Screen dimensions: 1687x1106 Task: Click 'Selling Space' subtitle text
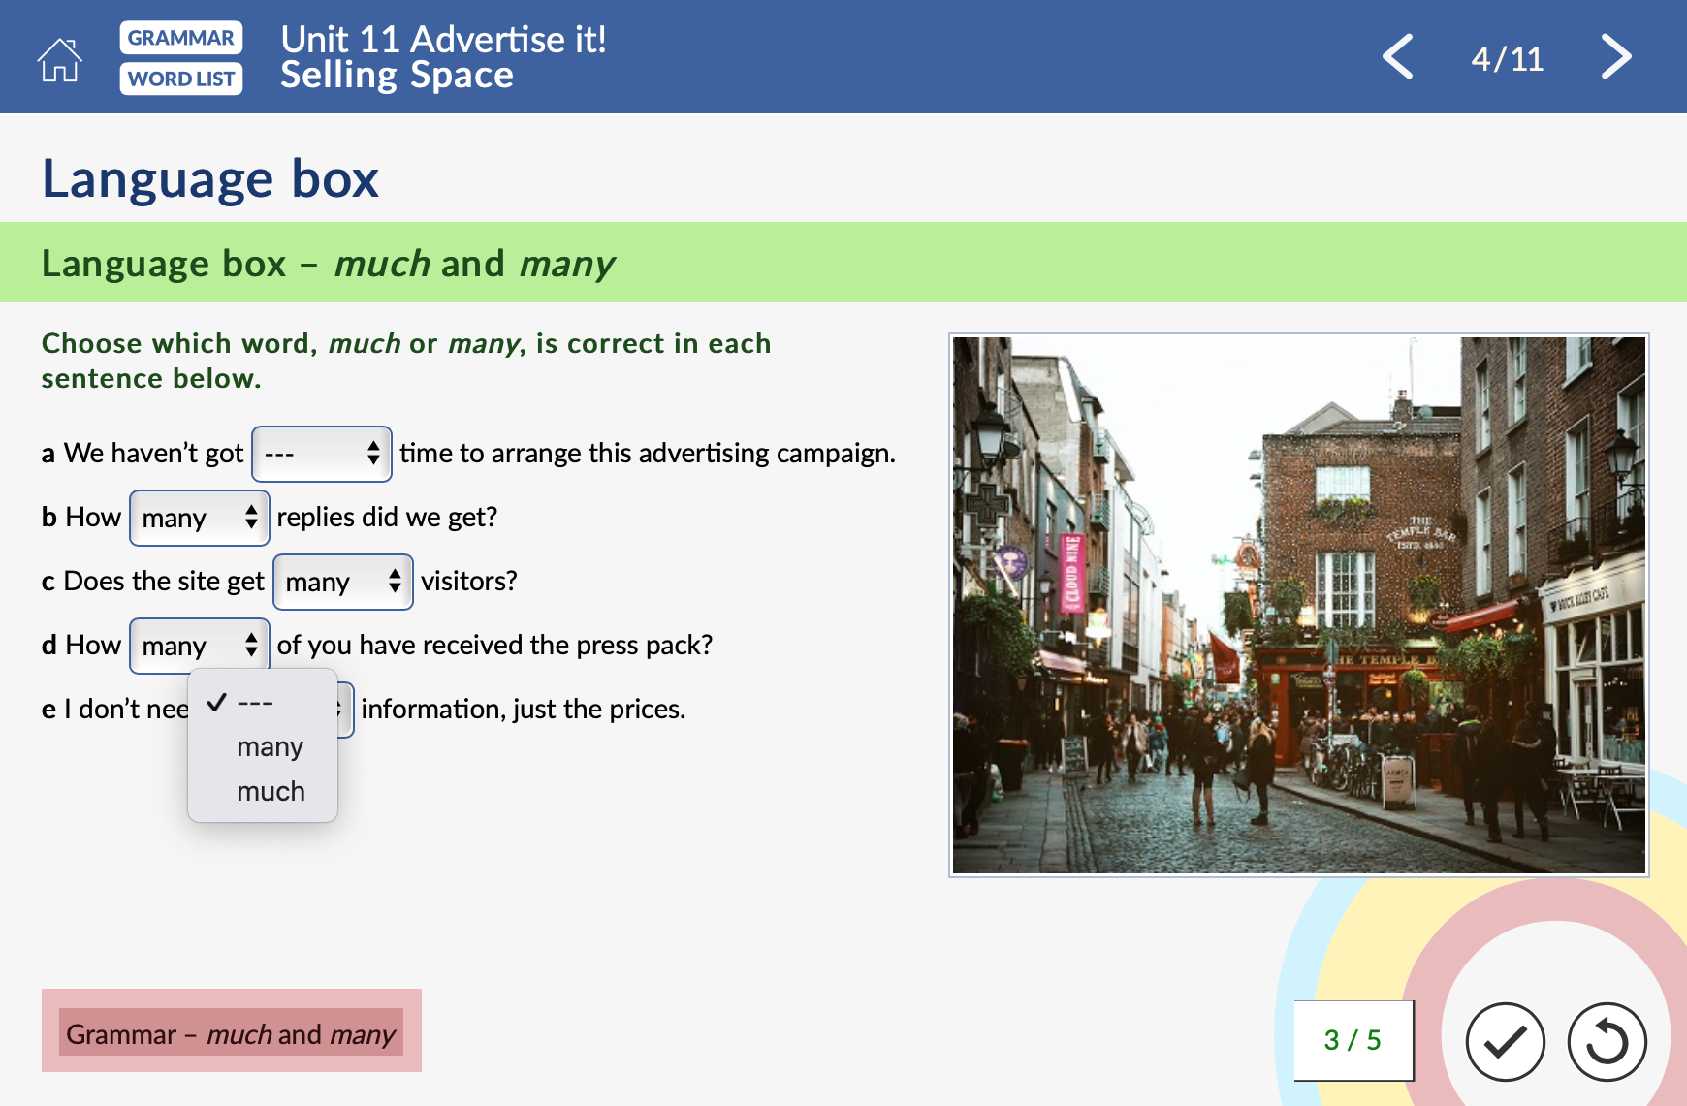(x=397, y=76)
